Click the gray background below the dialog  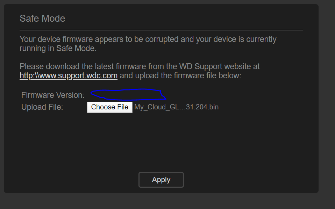161,201
